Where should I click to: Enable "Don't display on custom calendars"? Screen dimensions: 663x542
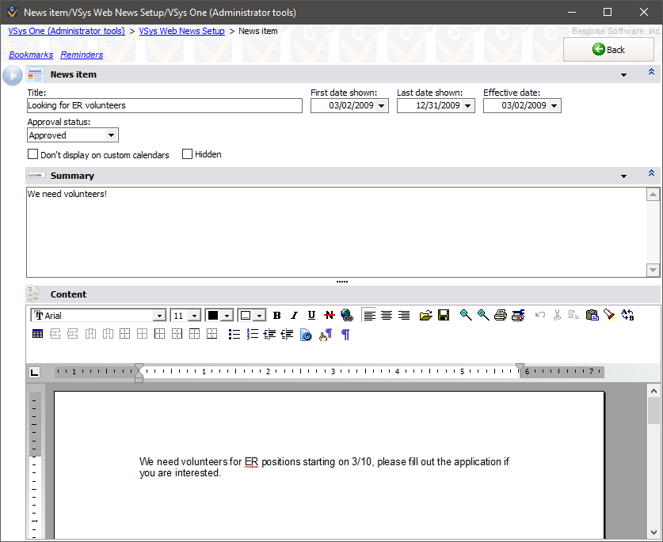[x=33, y=154]
